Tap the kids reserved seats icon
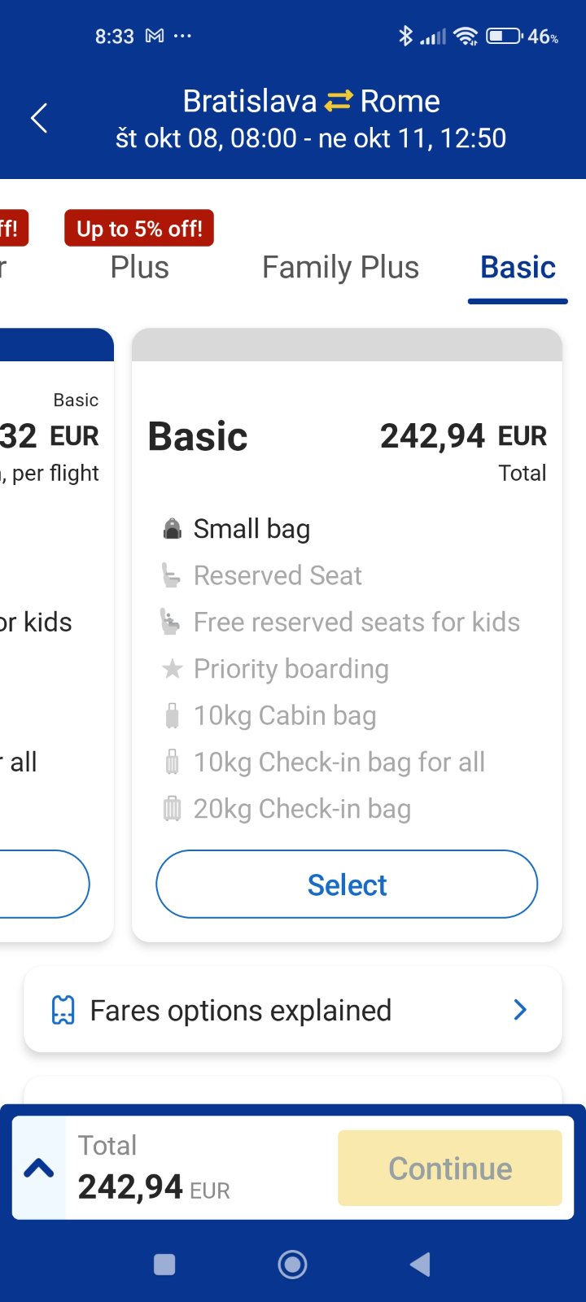The image size is (586, 1302). (x=171, y=623)
